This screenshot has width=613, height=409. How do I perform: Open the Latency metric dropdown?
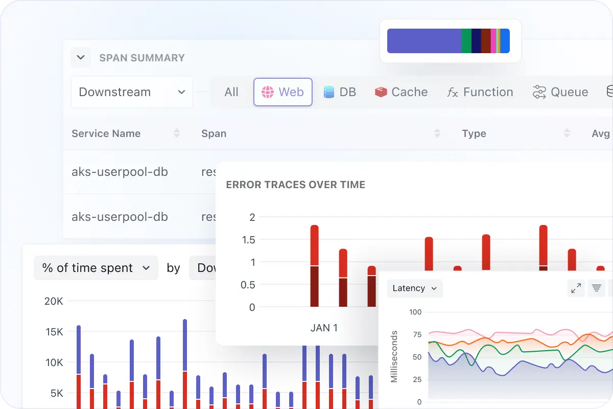[x=414, y=288]
